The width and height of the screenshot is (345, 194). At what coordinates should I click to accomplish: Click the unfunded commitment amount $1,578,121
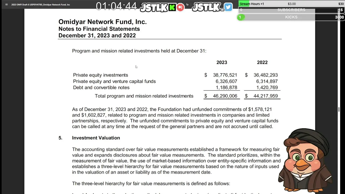(x=260, y=109)
